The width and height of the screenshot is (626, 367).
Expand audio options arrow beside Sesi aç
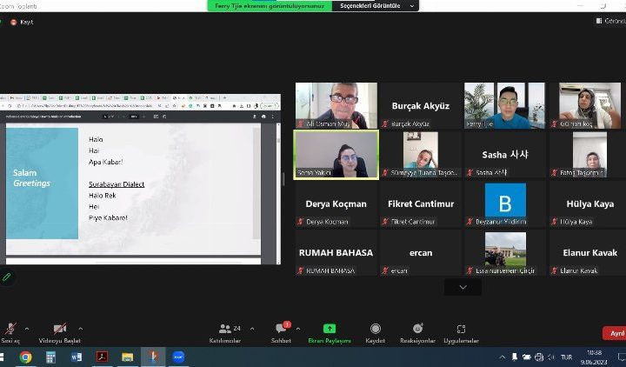coord(26,328)
